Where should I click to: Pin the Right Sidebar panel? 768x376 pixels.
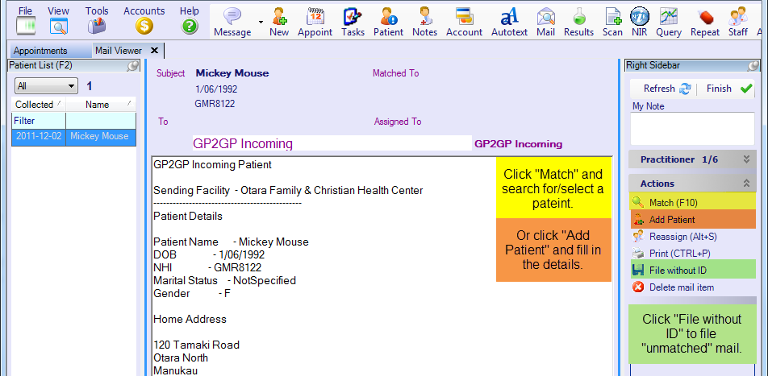pos(753,66)
